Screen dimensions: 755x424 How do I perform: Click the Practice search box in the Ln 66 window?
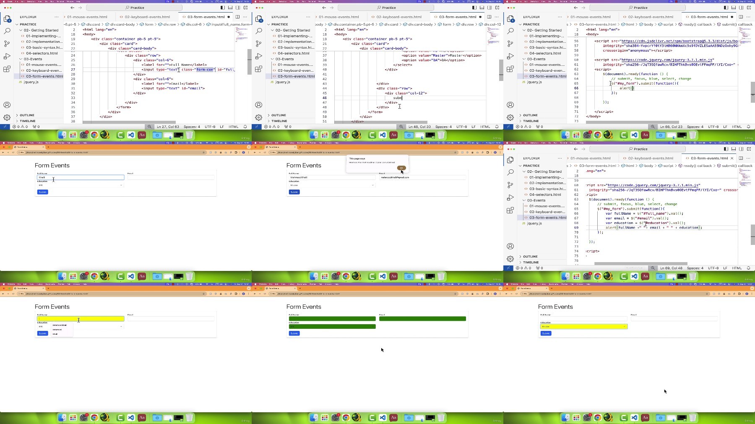[x=638, y=8]
